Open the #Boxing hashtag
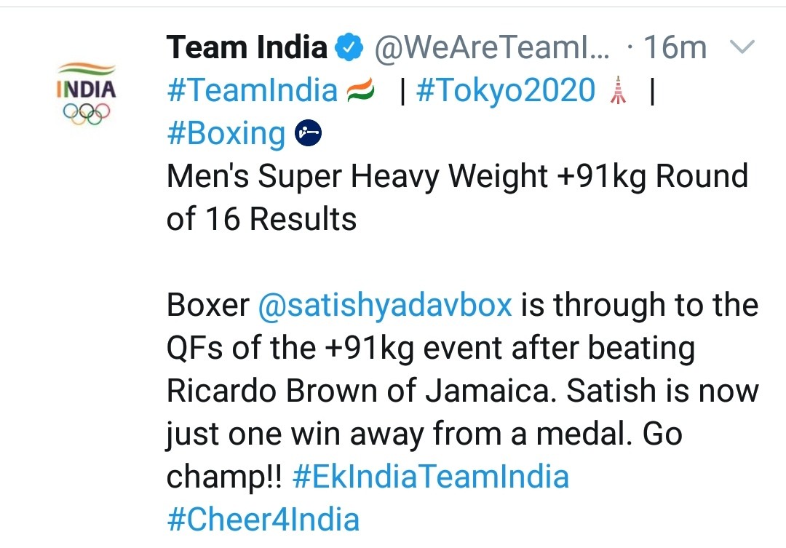786x548 pixels. point(226,134)
